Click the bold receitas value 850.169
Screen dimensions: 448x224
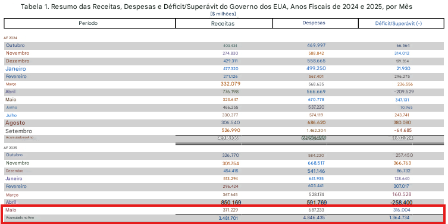point(231,203)
